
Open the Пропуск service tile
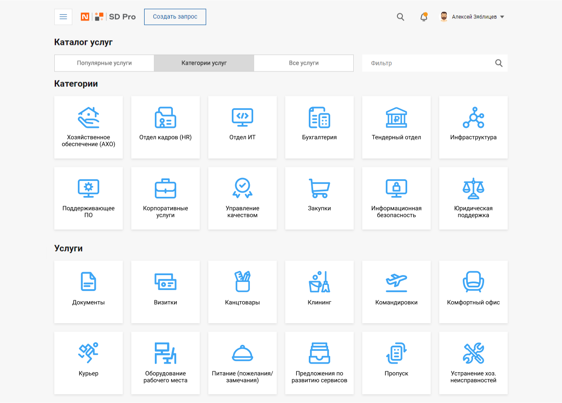[x=396, y=363]
